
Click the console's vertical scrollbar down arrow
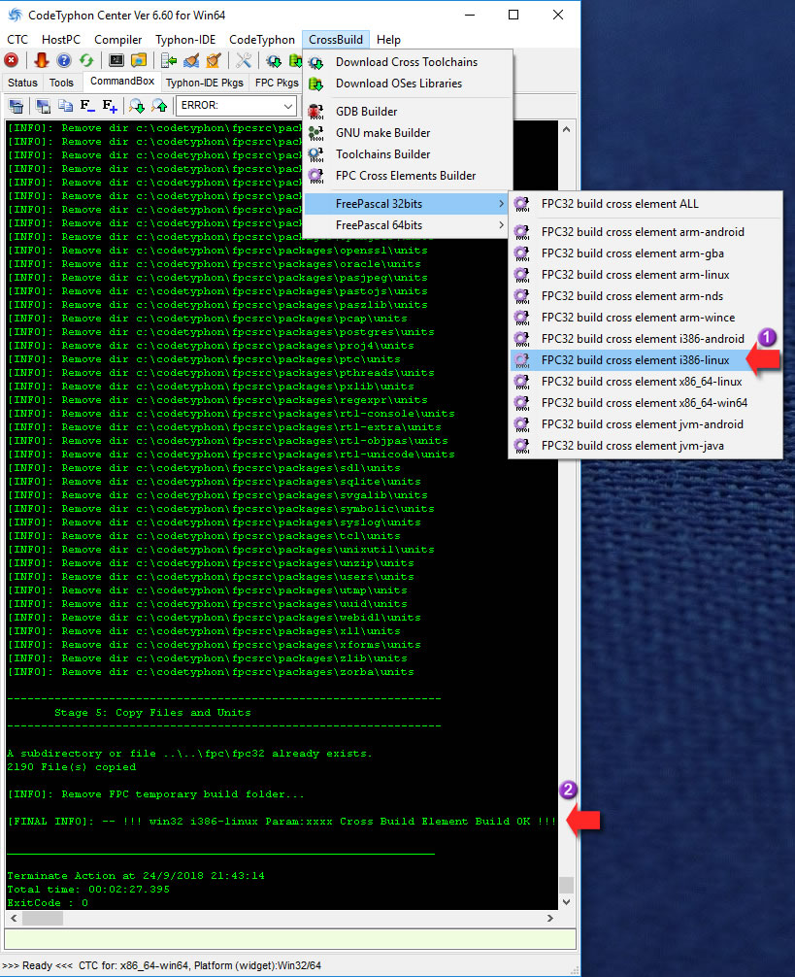[566, 901]
